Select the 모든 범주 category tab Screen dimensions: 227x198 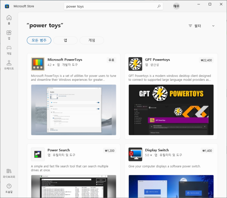[x=39, y=40]
